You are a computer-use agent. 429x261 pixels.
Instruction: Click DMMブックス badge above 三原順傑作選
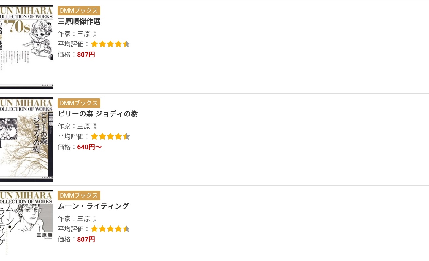click(79, 11)
